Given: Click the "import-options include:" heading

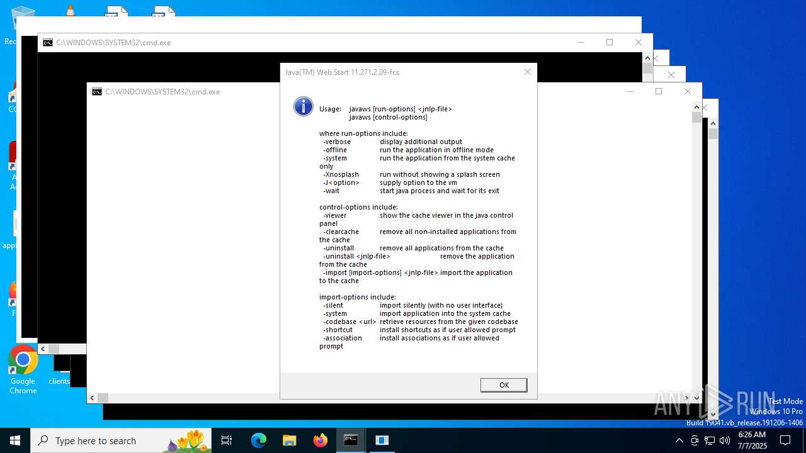Looking at the screenshot, I should tap(357, 297).
